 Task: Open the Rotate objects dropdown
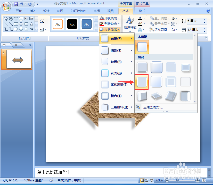click(x=174, y=29)
